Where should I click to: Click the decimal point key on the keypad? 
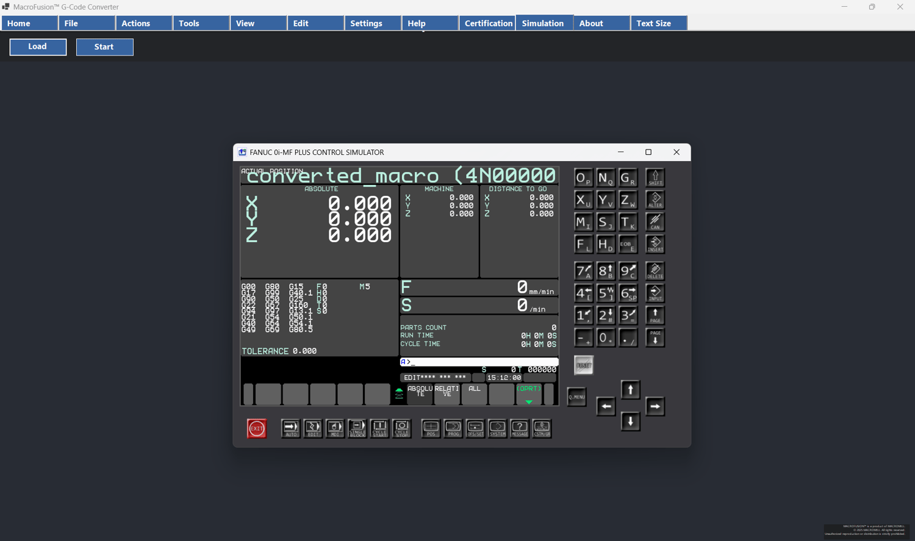[x=628, y=337]
